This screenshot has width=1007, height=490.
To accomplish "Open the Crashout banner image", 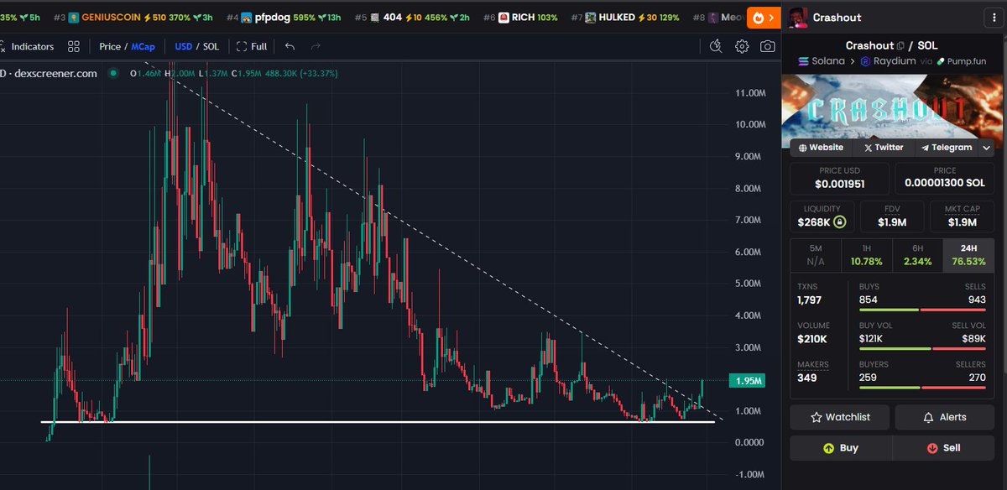I will [894, 110].
